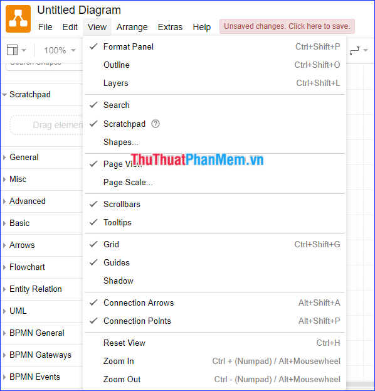This screenshot has width=375, height=391.
Task: Disable Connection Arrows
Action: [214, 303]
